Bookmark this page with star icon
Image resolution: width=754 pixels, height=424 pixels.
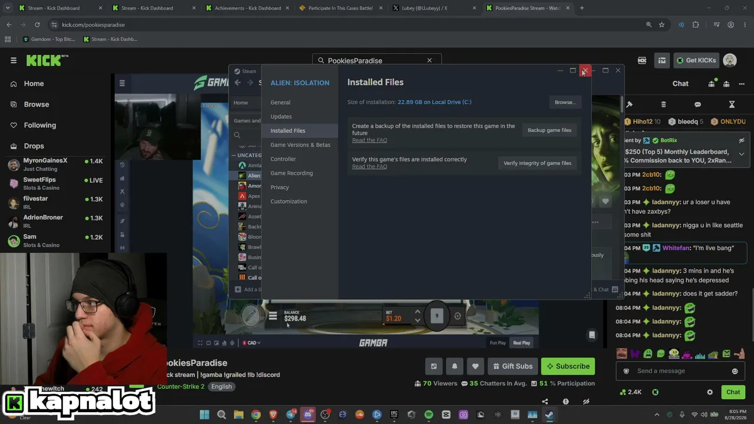coord(662,25)
